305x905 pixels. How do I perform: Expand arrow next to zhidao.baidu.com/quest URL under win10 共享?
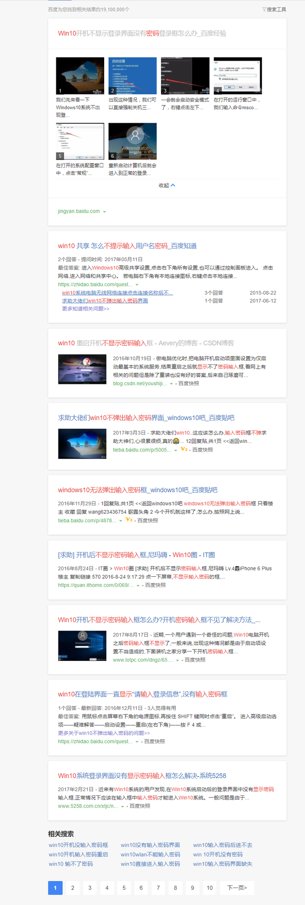click(x=137, y=285)
